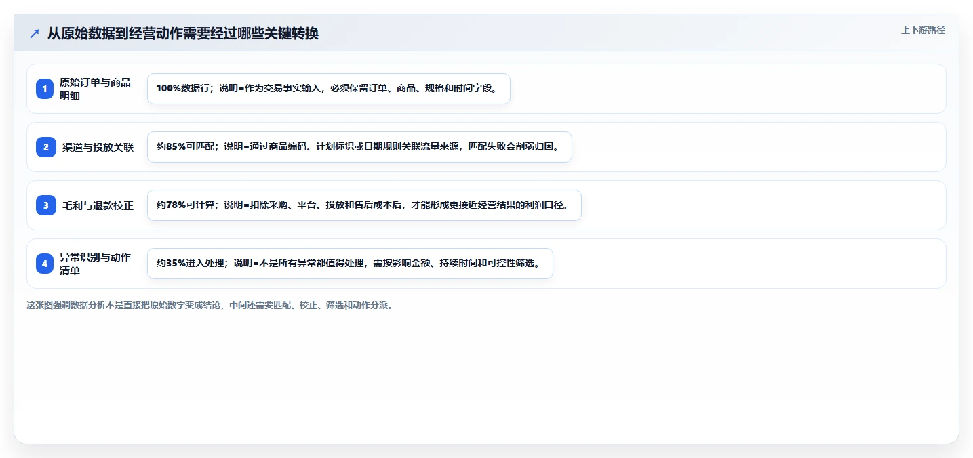Select the 原始订单与商品明细 step label

pyautogui.click(x=95, y=89)
